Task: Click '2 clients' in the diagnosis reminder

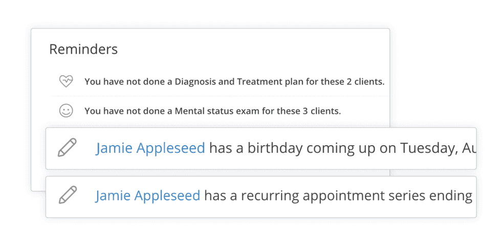Action: tap(365, 82)
